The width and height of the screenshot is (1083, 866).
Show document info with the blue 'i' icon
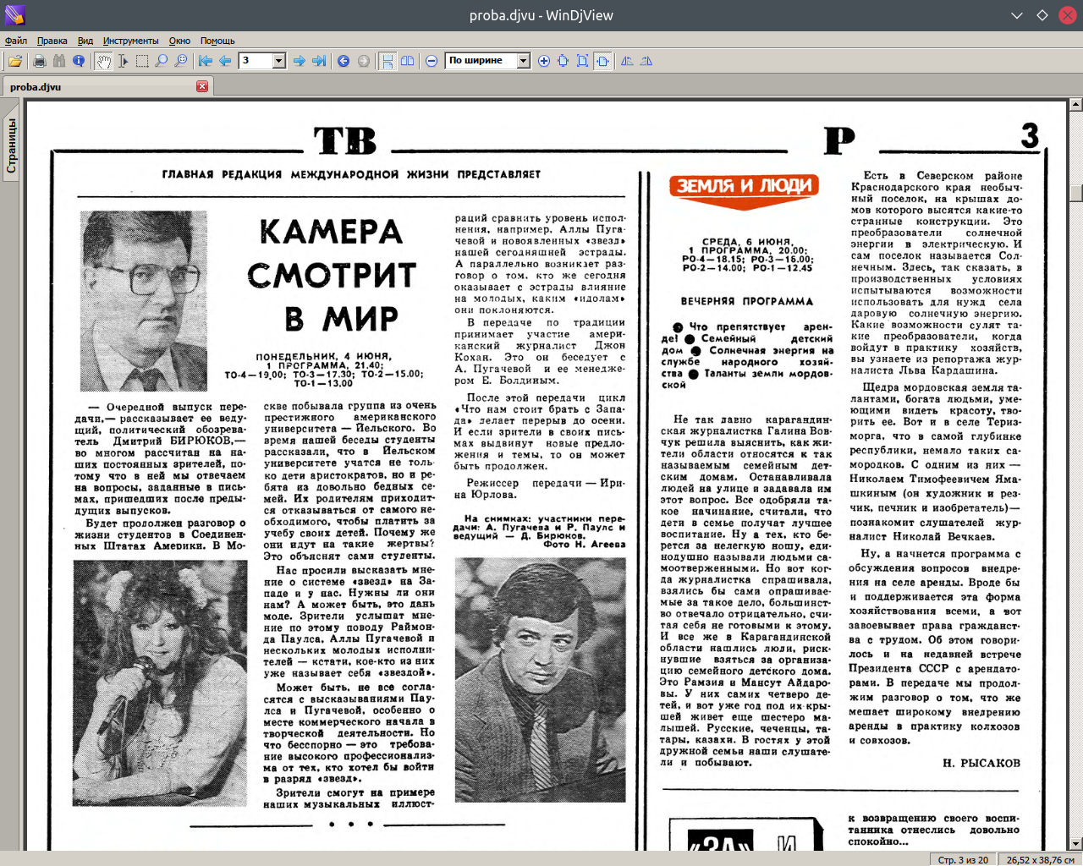pyautogui.click(x=79, y=61)
